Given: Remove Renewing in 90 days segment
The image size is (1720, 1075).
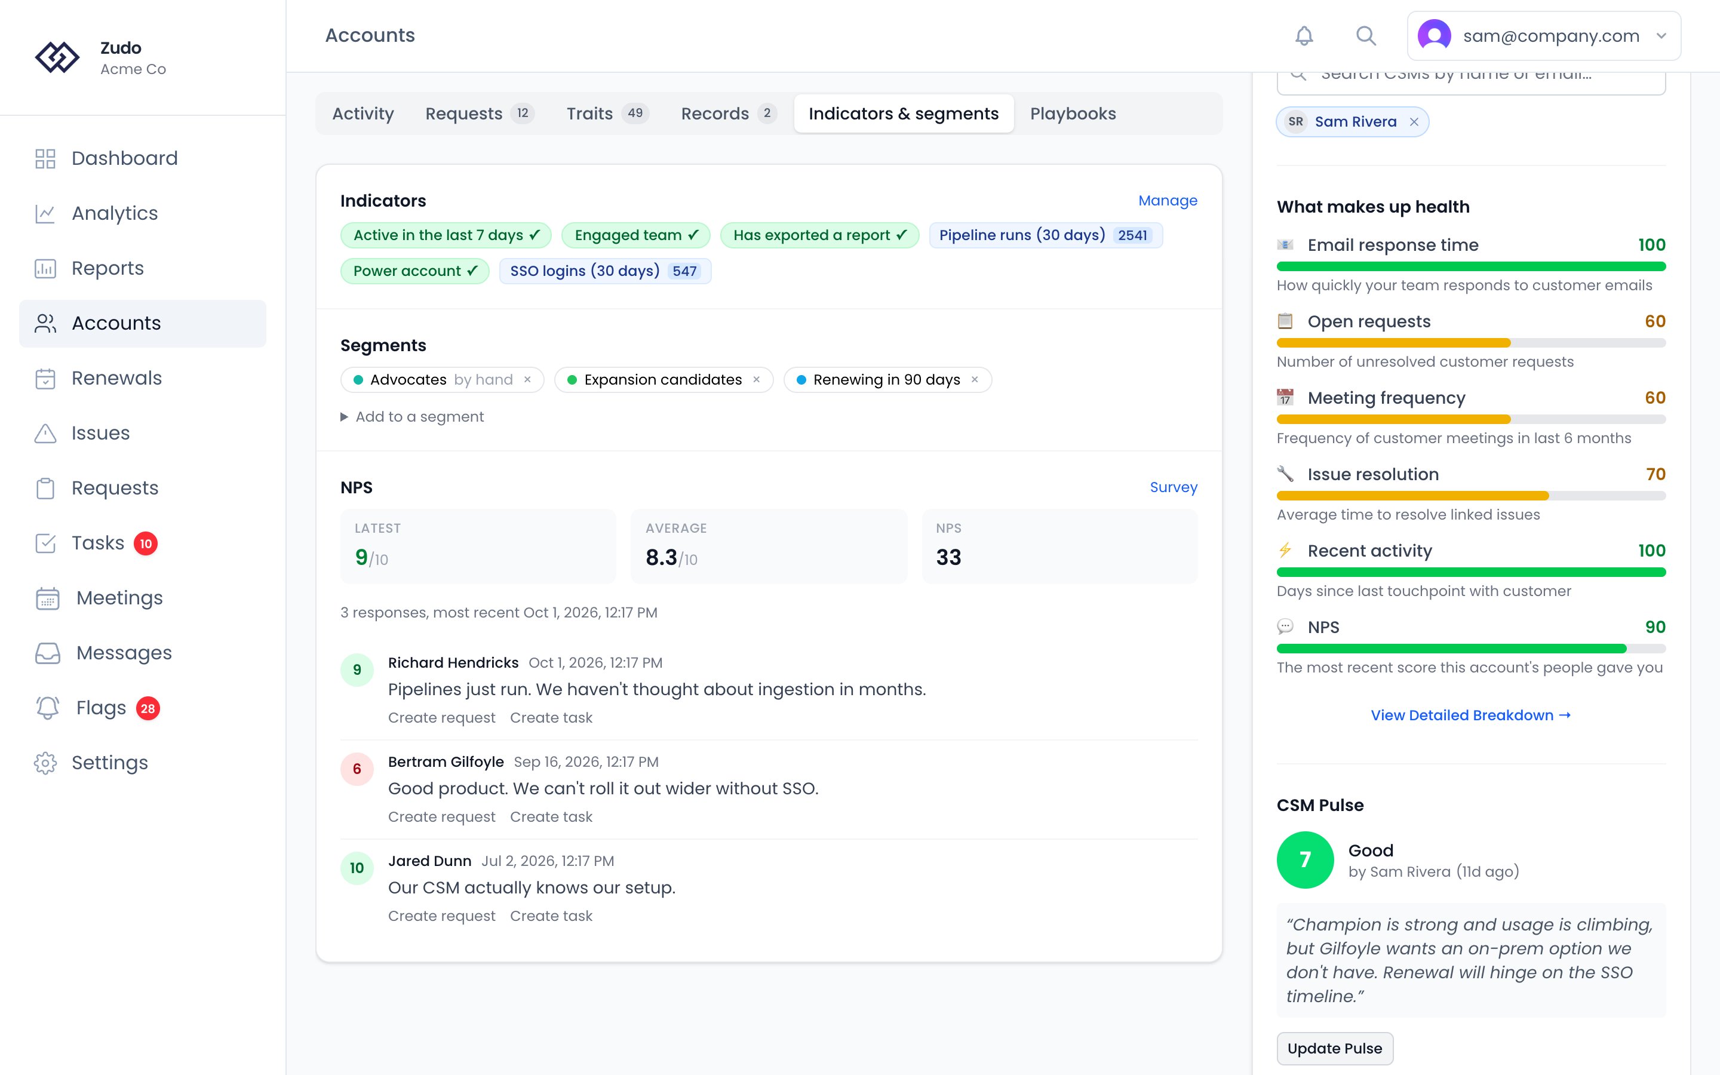Looking at the screenshot, I should (975, 380).
